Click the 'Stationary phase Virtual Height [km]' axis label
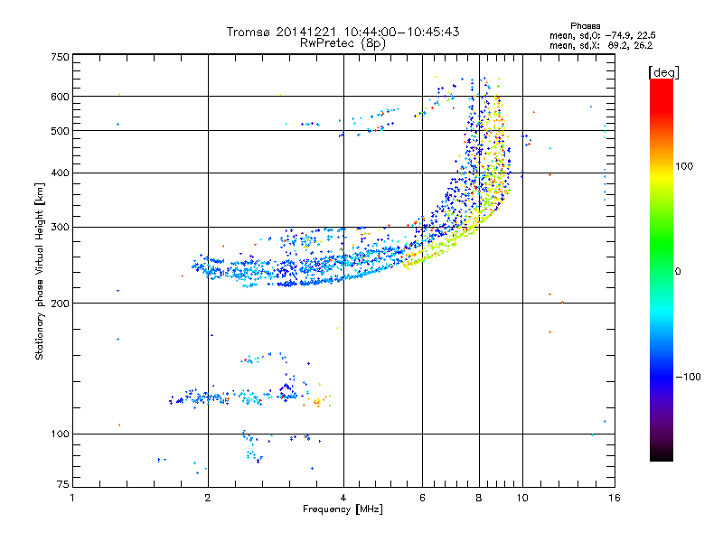The height and width of the screenshot is (542, 723). [39, 271]
